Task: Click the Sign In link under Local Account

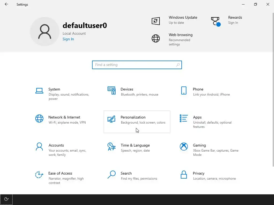Action: (68, 39)
